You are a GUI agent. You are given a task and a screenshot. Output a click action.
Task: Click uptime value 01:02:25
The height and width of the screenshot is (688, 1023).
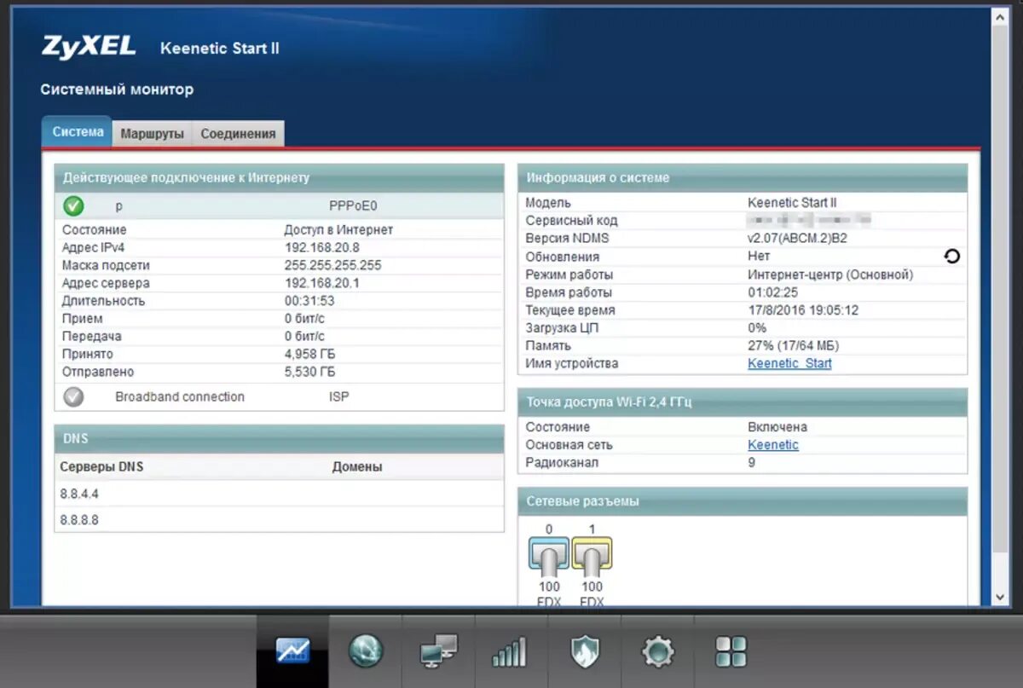coord(773,292)
